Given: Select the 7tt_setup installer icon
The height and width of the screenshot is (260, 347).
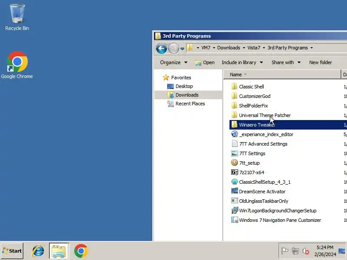Looking at the screenshot, I should (x=234, y=162).
